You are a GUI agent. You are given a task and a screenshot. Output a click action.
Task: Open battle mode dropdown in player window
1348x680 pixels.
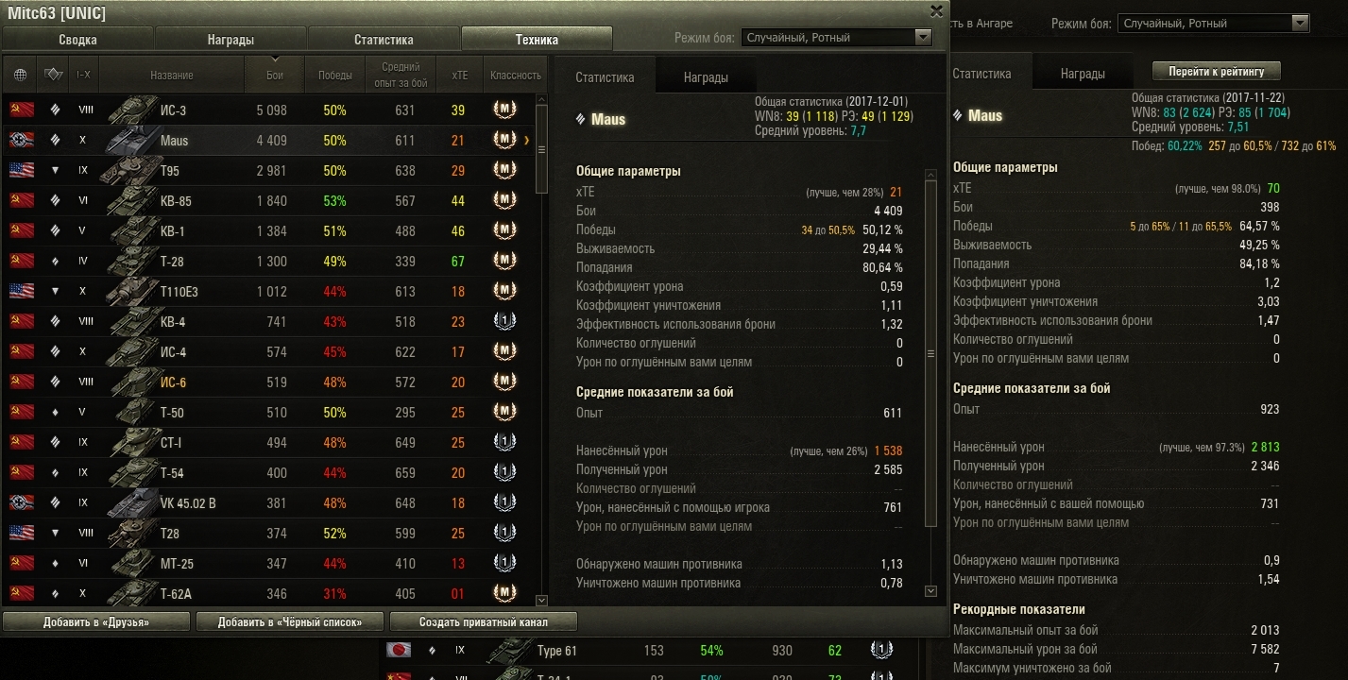click(x=837, y=37)
